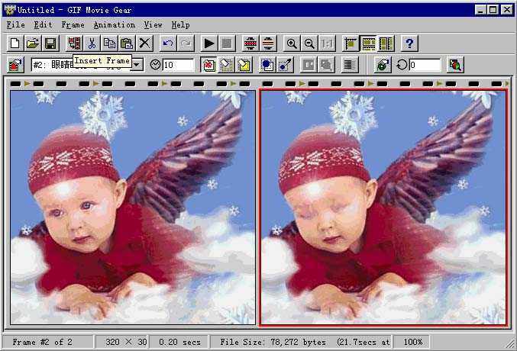The width and height of the screenshot is (517, 351).
Task: Click the blue question mark help icon
Action: [410, 43]
